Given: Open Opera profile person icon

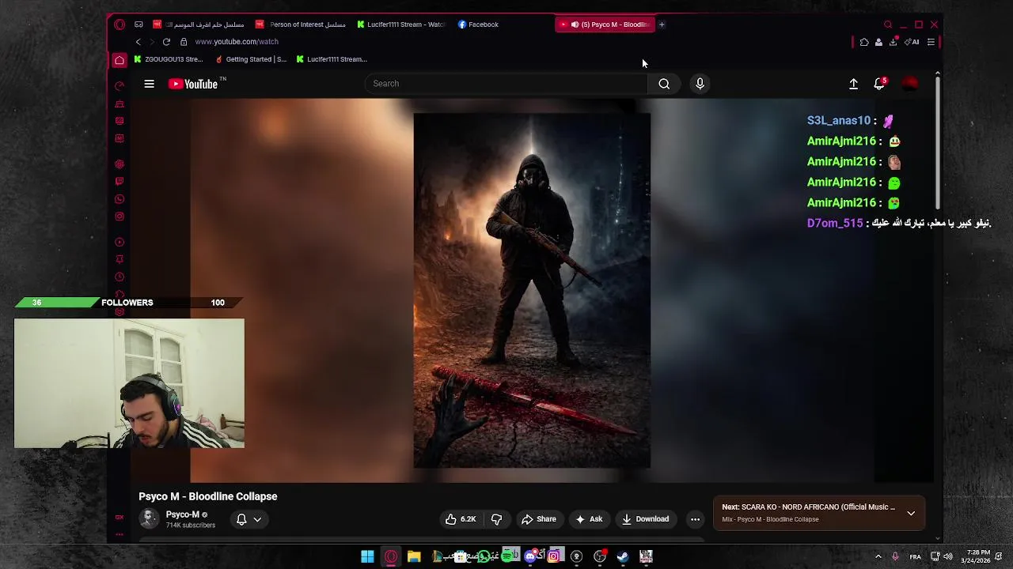Looking at the screenshot, I should point(878,42).
